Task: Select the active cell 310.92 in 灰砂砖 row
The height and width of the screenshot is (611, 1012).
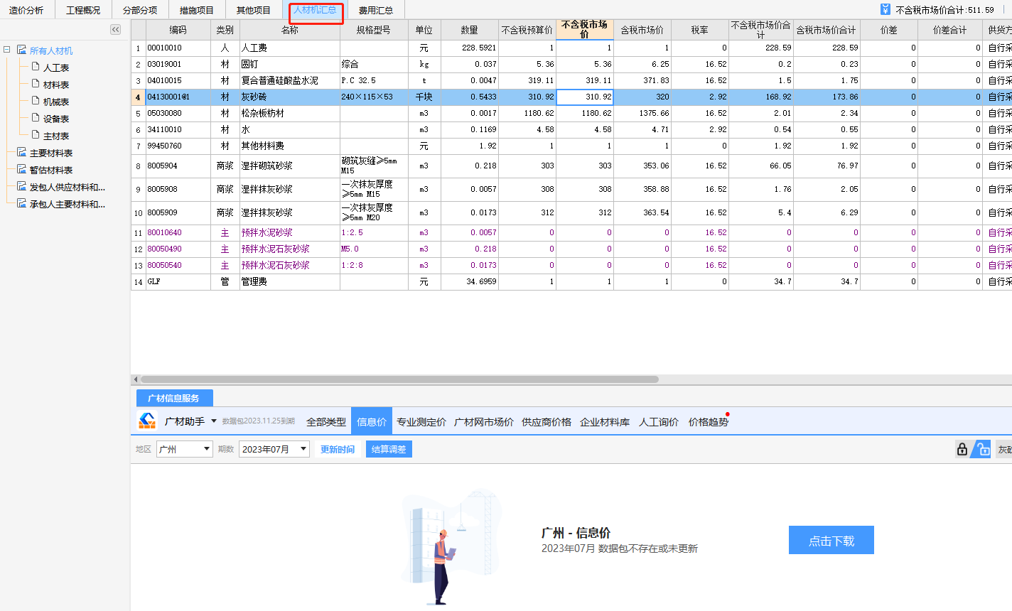Action: coord(584,97)
